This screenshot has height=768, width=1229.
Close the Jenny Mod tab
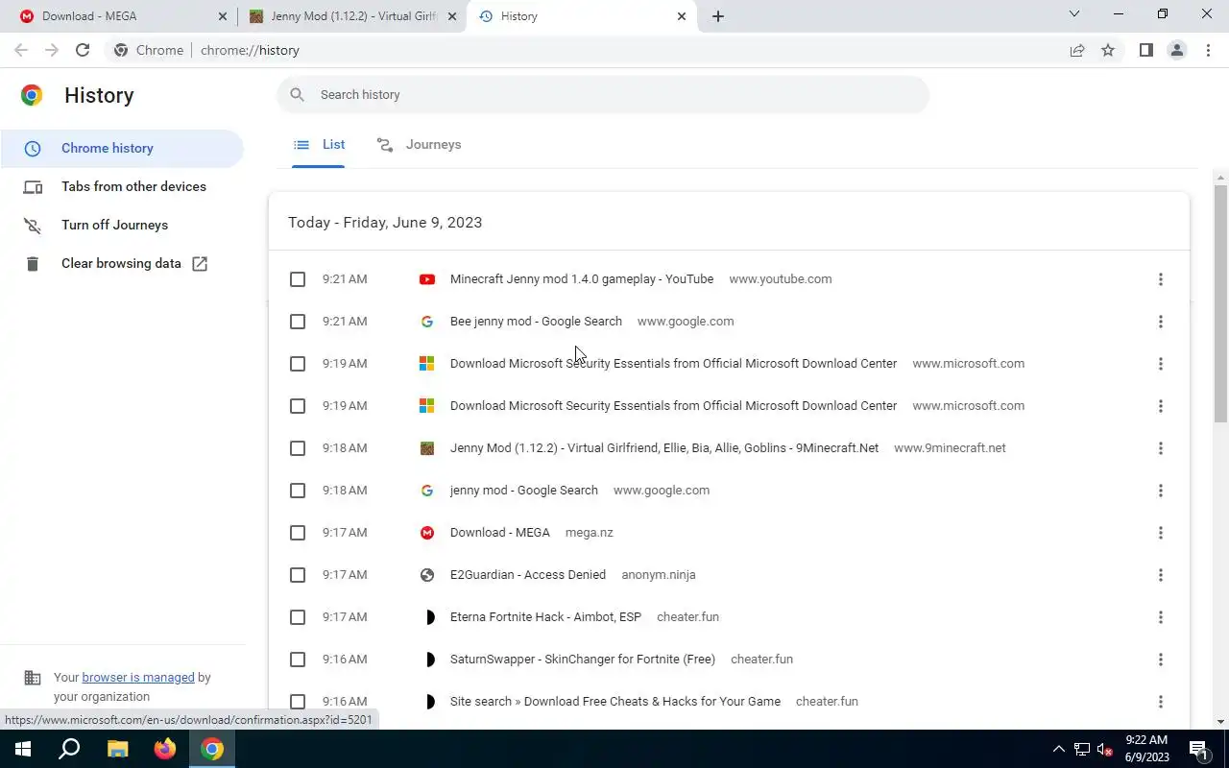click(452, 16)
